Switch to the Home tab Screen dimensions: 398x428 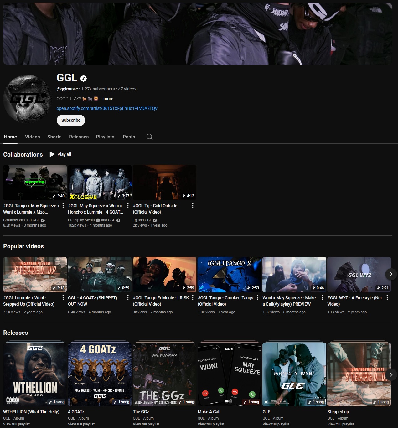10,137
